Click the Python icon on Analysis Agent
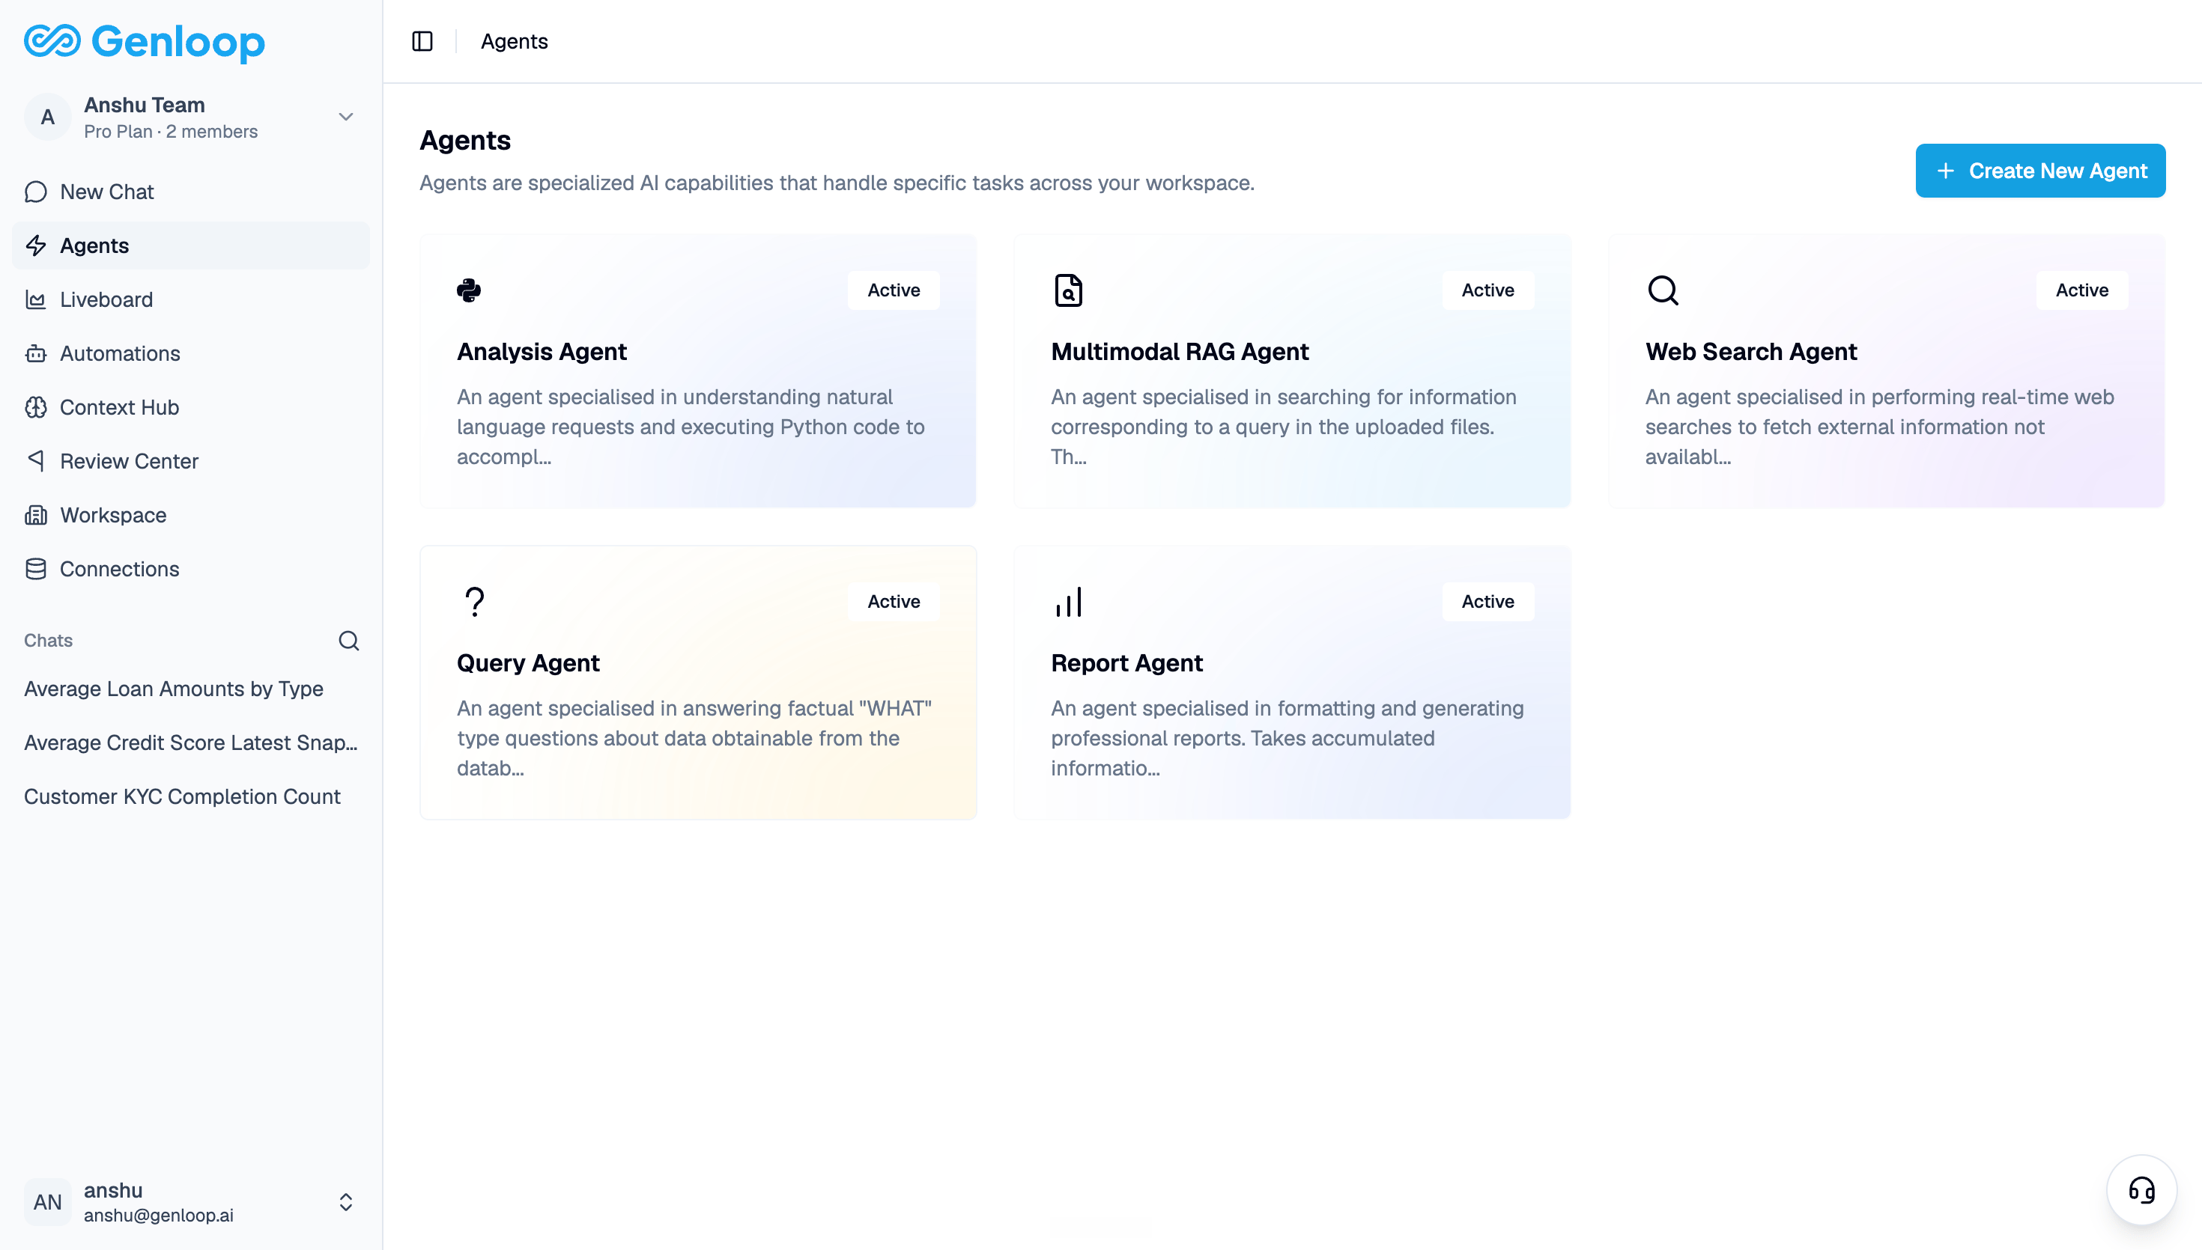The height and width of the screenshot is (1250, 2202). point(469,290)
